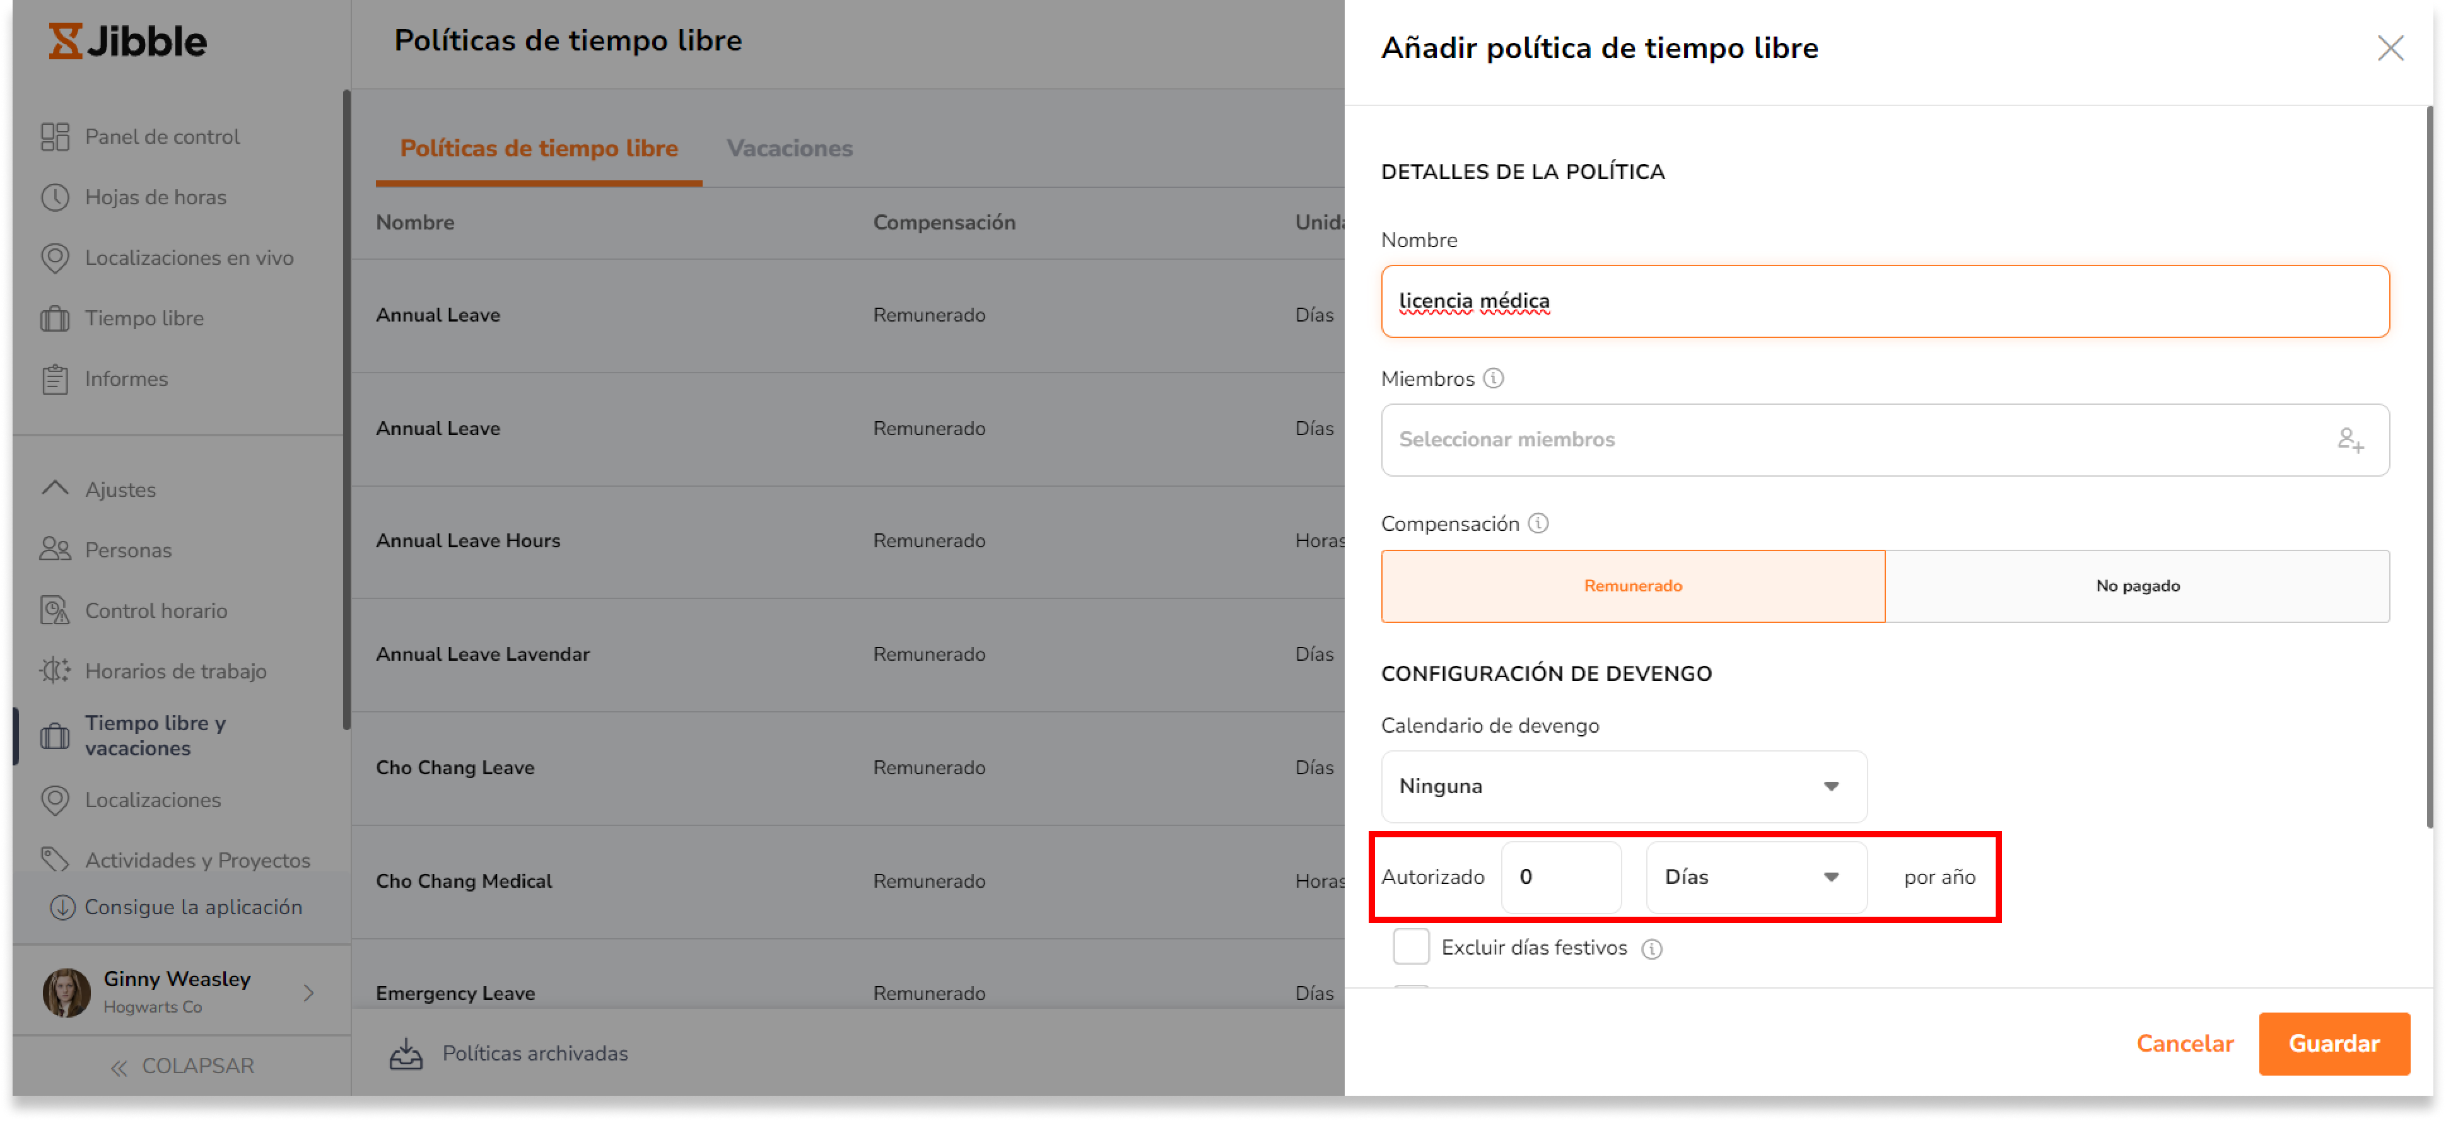Click the Control horario icon
Screen dimensions: 2446x1121
55,610
